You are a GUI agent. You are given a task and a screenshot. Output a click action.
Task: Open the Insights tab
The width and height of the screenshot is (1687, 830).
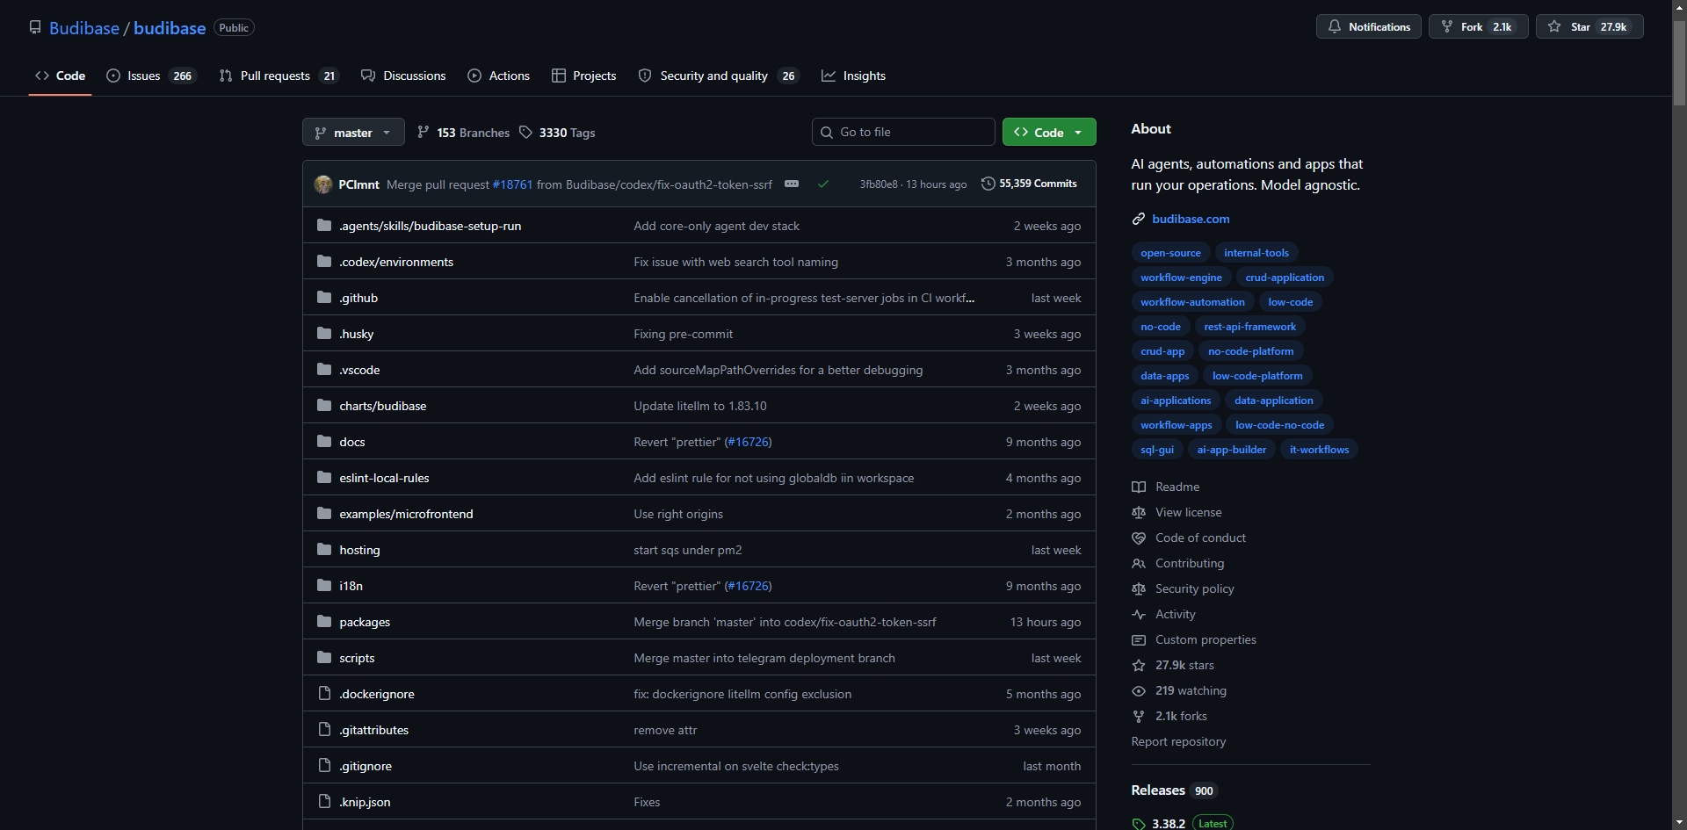(854, 76)
